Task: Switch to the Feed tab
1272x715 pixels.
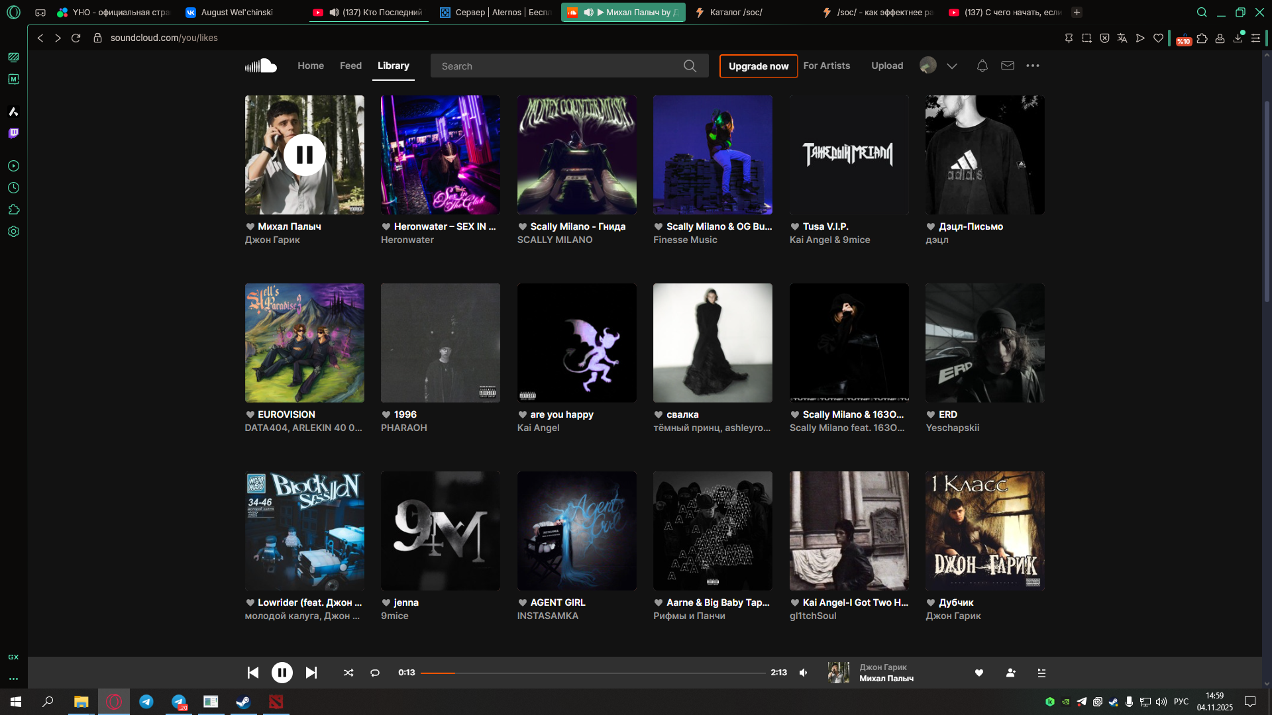Action: [x=350, y=66]
